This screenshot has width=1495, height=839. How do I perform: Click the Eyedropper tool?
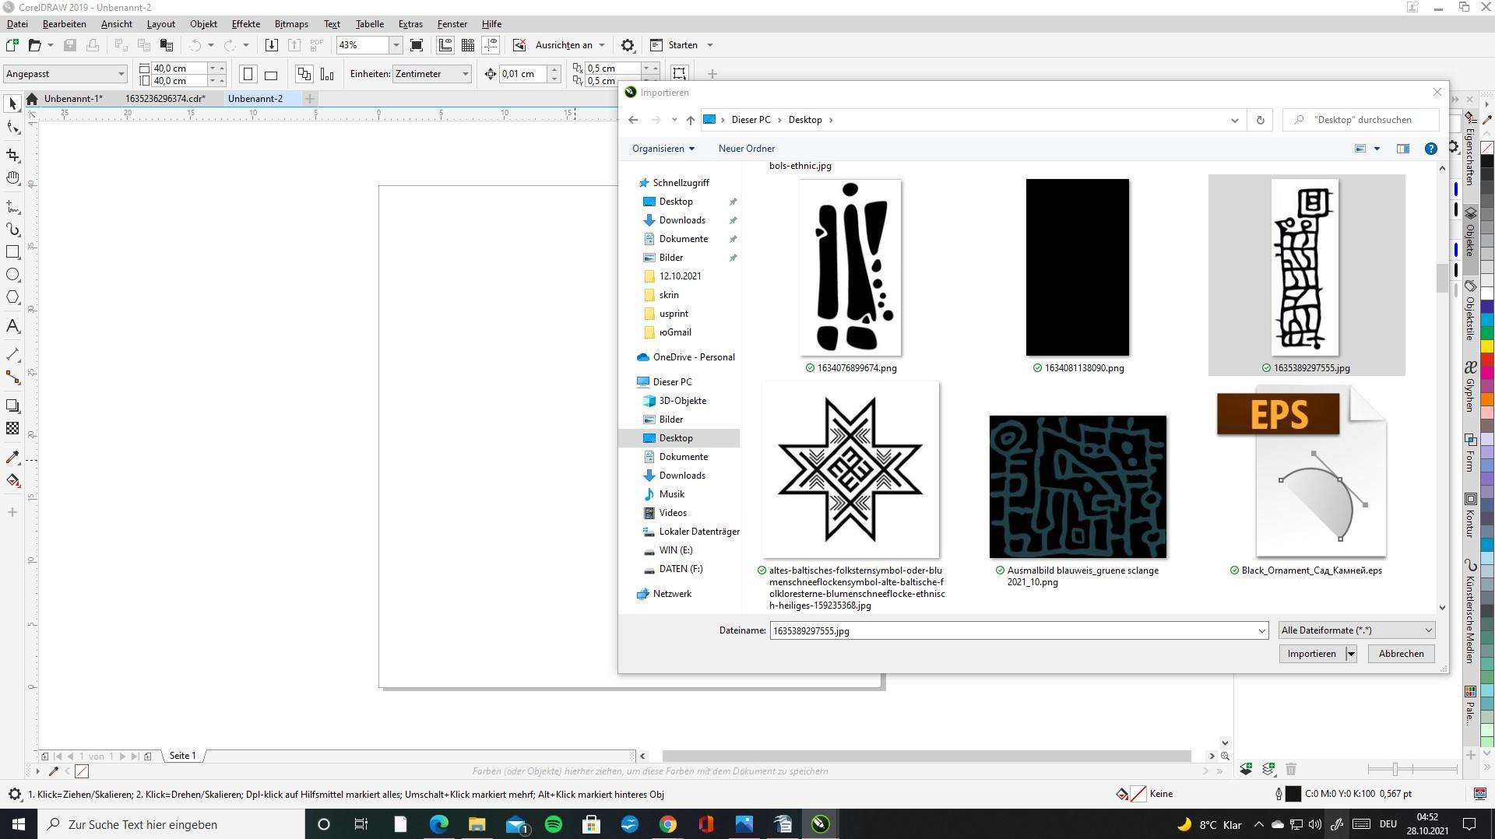12,458
